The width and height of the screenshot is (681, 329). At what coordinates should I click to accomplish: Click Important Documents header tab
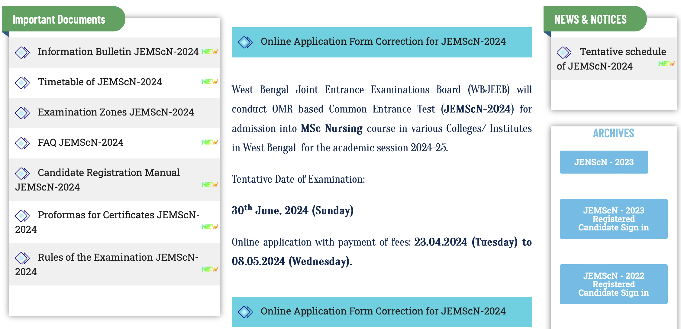tap(63, 19)
